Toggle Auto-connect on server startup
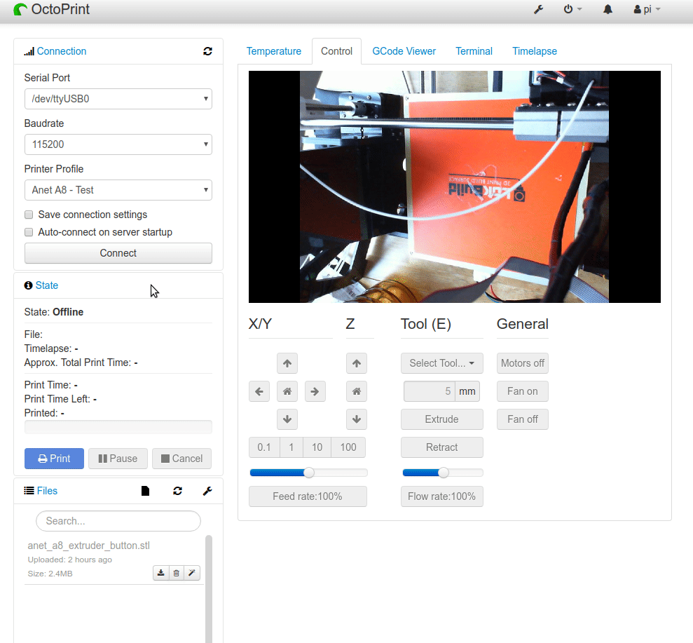The width and height of the screenshot is (693, 643). 29,232
